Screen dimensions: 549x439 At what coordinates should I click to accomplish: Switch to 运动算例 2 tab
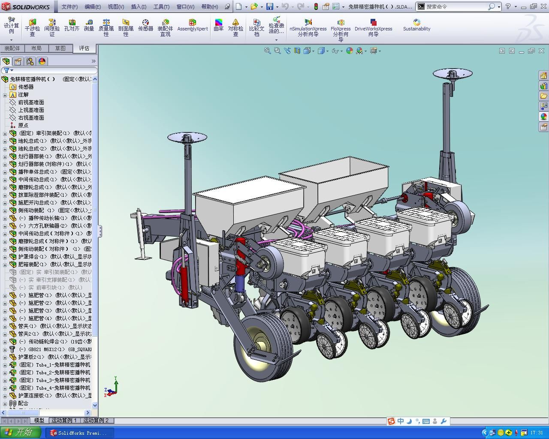(96, 421)
